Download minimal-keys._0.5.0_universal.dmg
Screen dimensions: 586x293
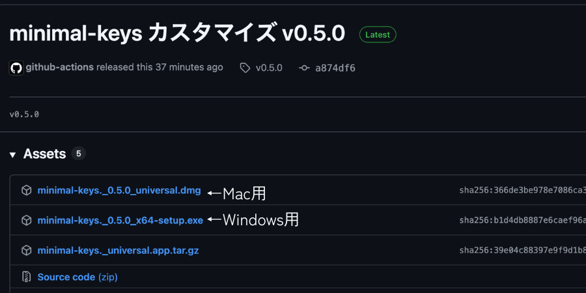119,191
